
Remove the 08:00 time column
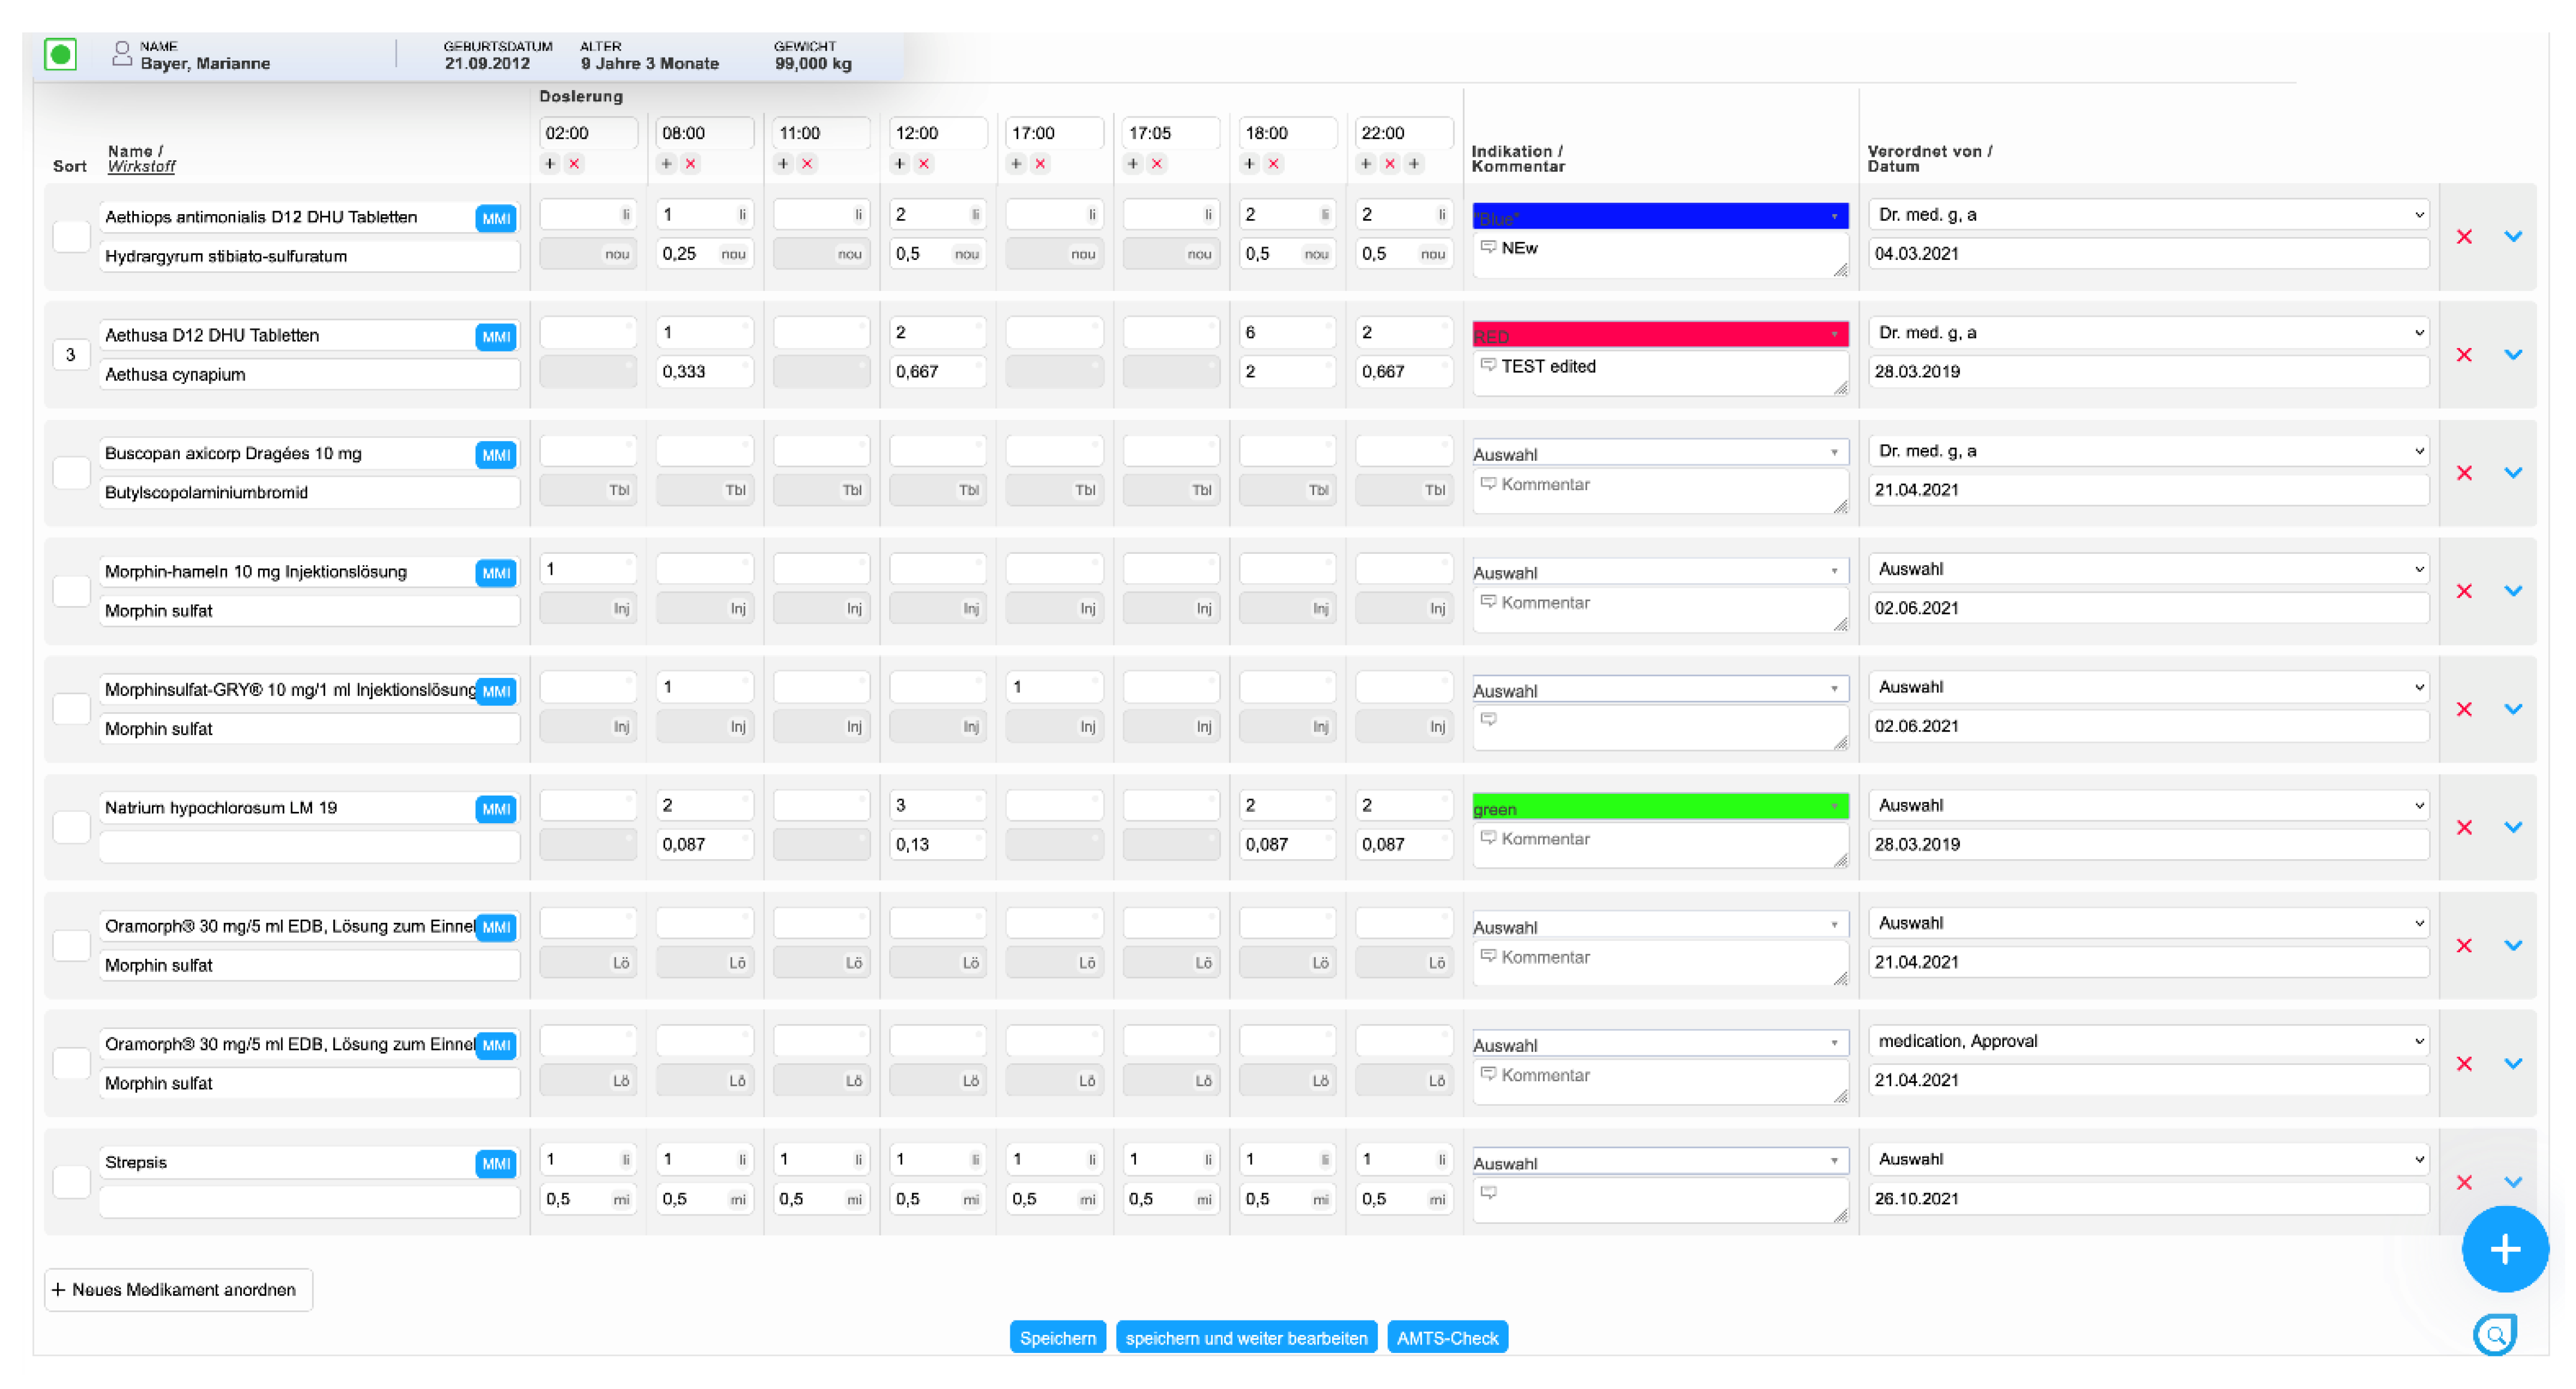pos(690,164)
